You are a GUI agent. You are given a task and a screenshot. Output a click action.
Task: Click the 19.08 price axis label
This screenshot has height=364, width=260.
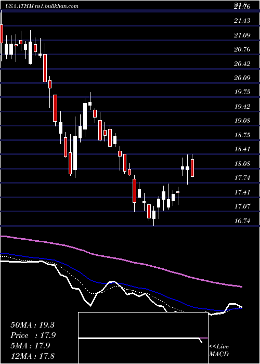coord(242,121)
